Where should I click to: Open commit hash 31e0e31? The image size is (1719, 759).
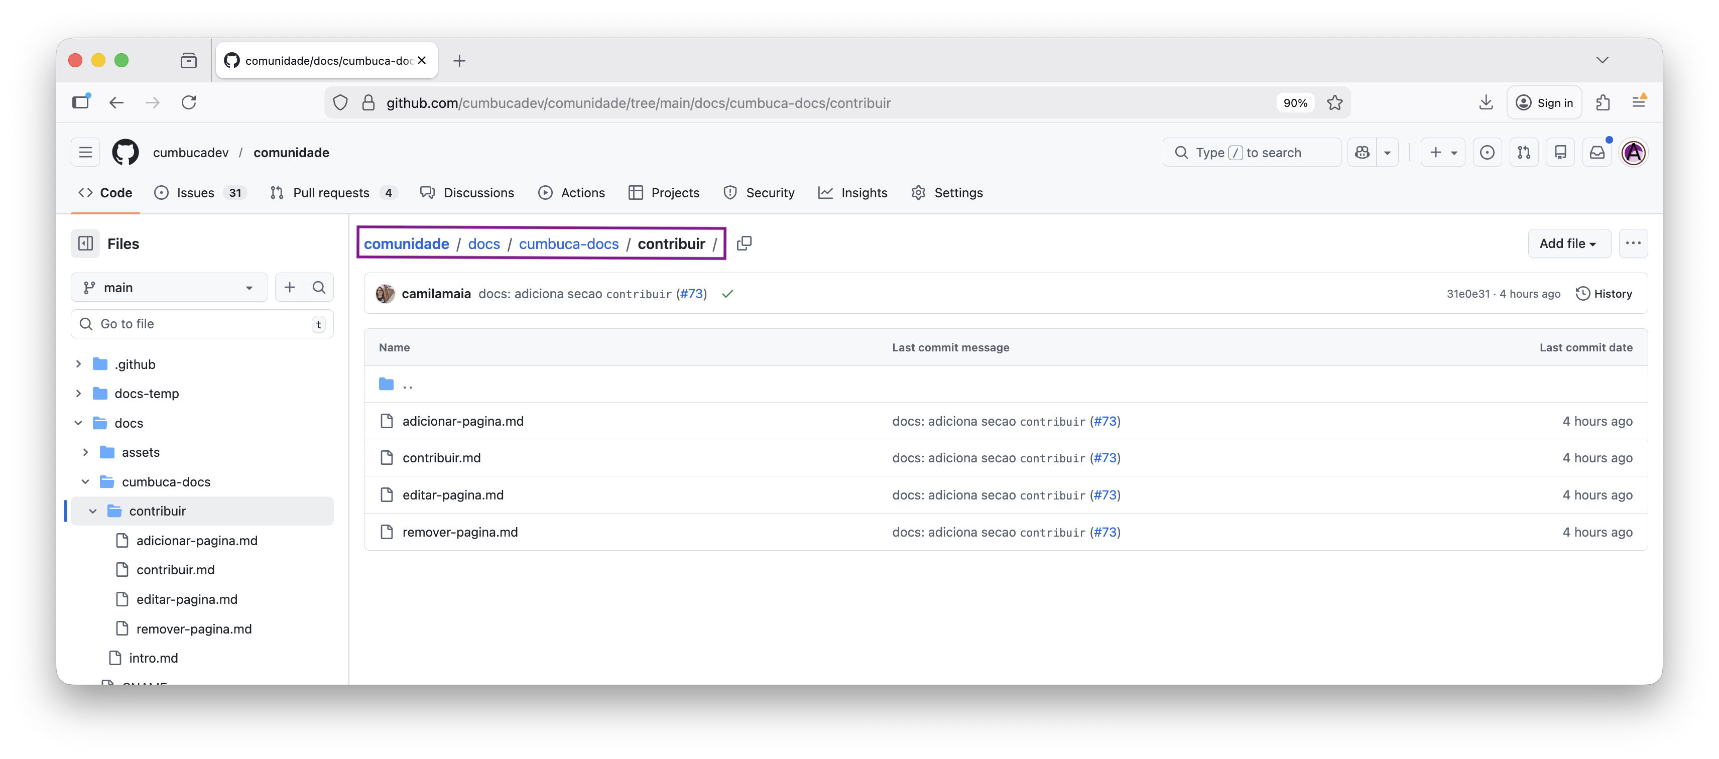pos(1468,294)
